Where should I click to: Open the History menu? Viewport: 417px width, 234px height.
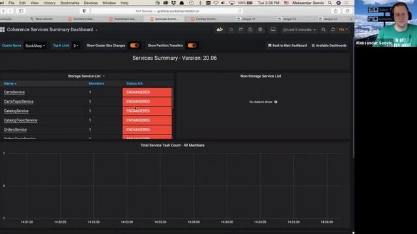(x=50, y=3)
